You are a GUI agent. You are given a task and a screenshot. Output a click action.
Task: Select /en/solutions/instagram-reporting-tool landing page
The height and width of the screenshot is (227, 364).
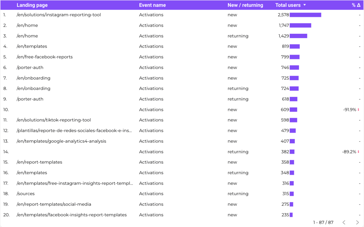[x=59, y=15]
